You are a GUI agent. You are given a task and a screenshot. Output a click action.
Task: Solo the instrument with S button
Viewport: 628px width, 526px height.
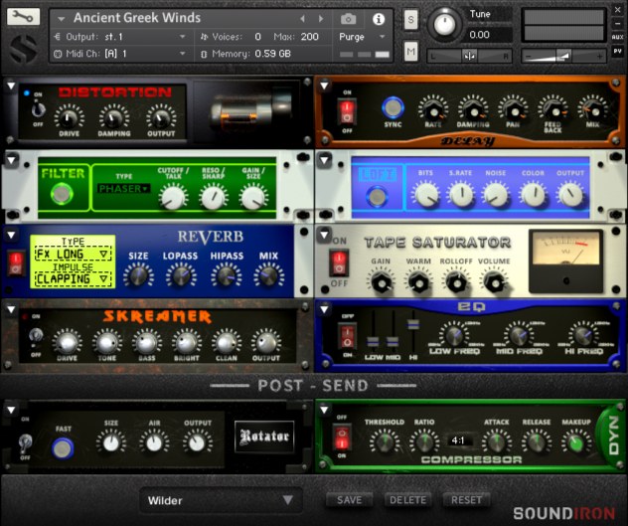coord(410,19)
